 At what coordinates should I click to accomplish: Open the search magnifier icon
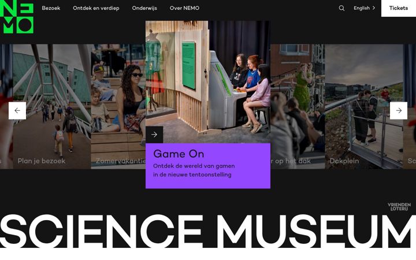coord(341,8)
